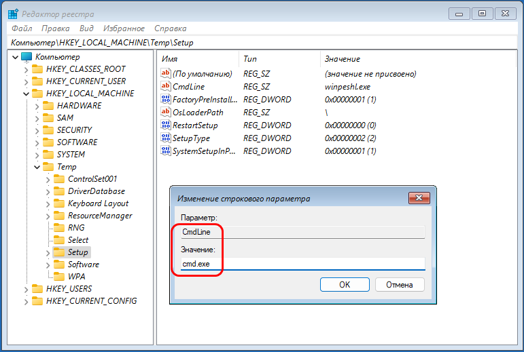This screenshot has height=352, width=524.
Task: Select the OsLoaderPath value name
Action: tap(198, 113)
